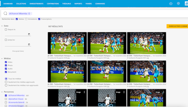This screenshot has width=188, height=107.
Task: Collapse the Date filter section
Action: (x=2, y=26)
